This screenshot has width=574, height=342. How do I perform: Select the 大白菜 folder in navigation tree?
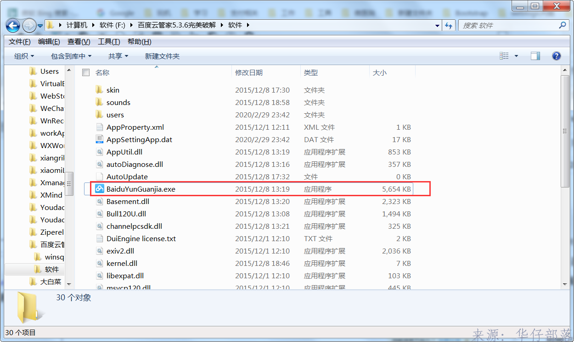tap(51, 281)
